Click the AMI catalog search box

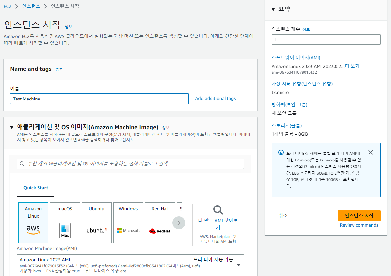131,164
